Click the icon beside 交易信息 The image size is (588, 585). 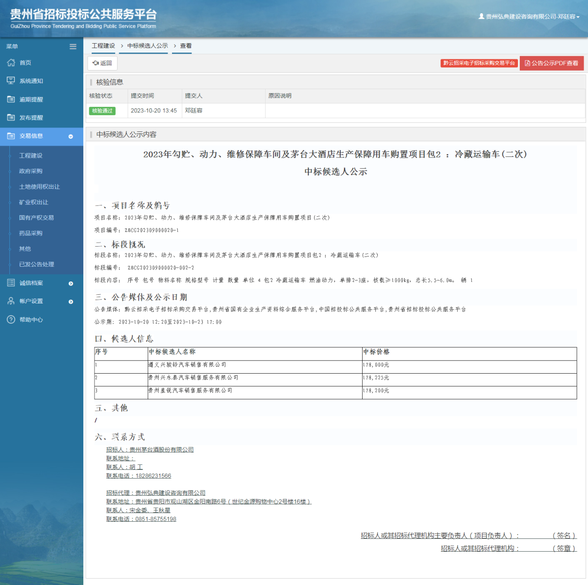tap(11, 136)
